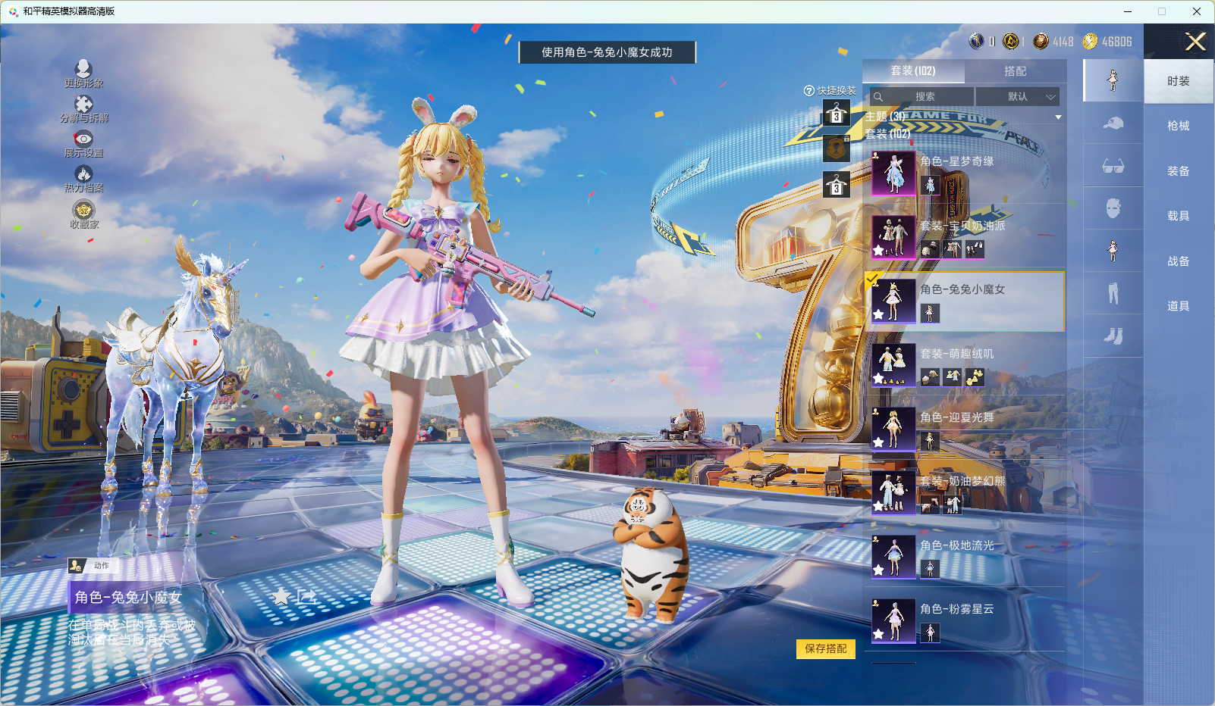
Task: Click the 搜索 search field
Action: [921, 96]
